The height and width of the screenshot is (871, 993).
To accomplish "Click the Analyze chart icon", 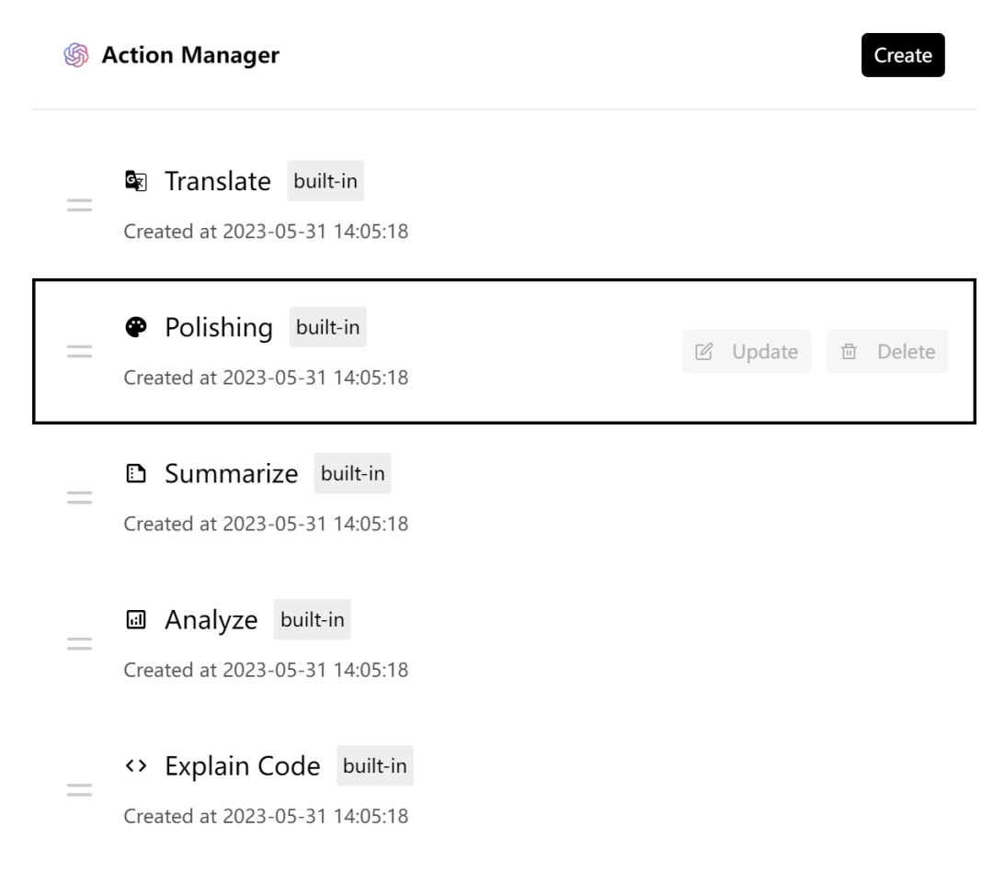I will pyautogui.click(x=135, y=620).
